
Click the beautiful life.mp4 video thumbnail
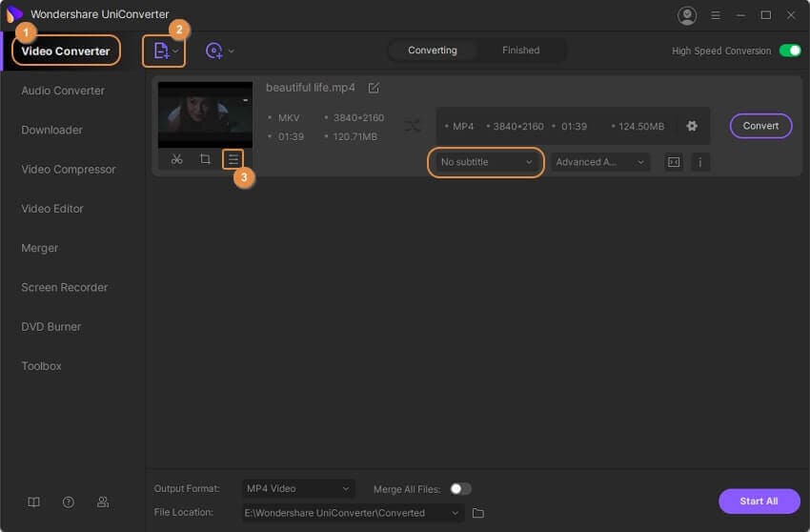pos(205,114)
